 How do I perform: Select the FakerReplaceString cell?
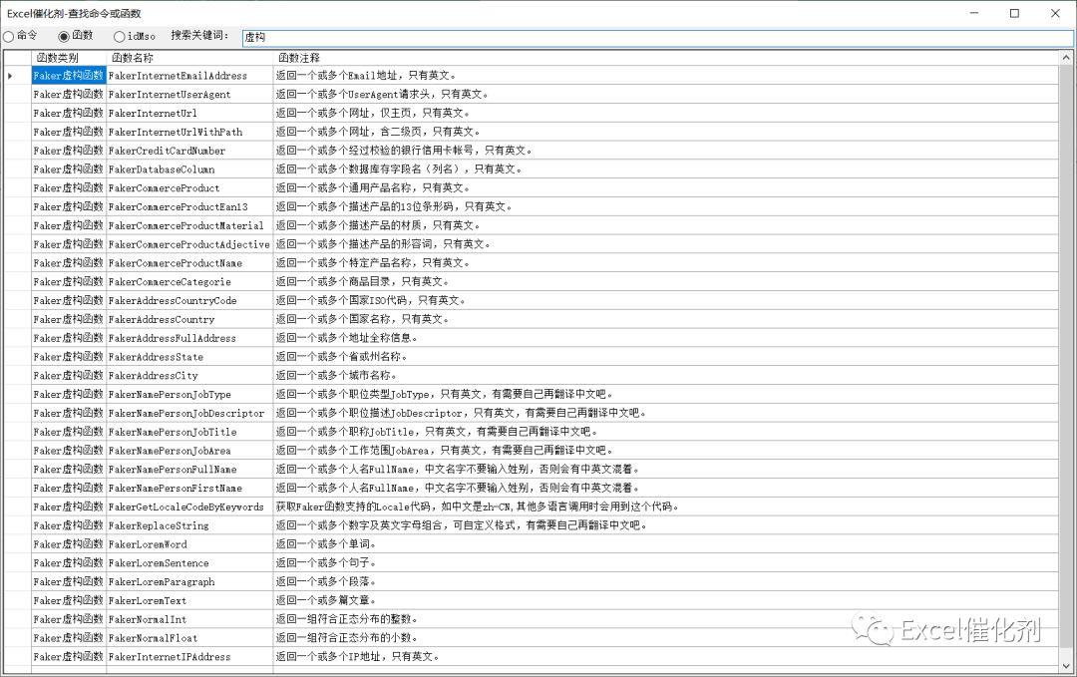[x=189, y=525]
